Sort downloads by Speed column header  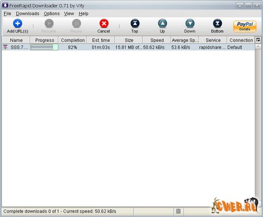point(157,40)
